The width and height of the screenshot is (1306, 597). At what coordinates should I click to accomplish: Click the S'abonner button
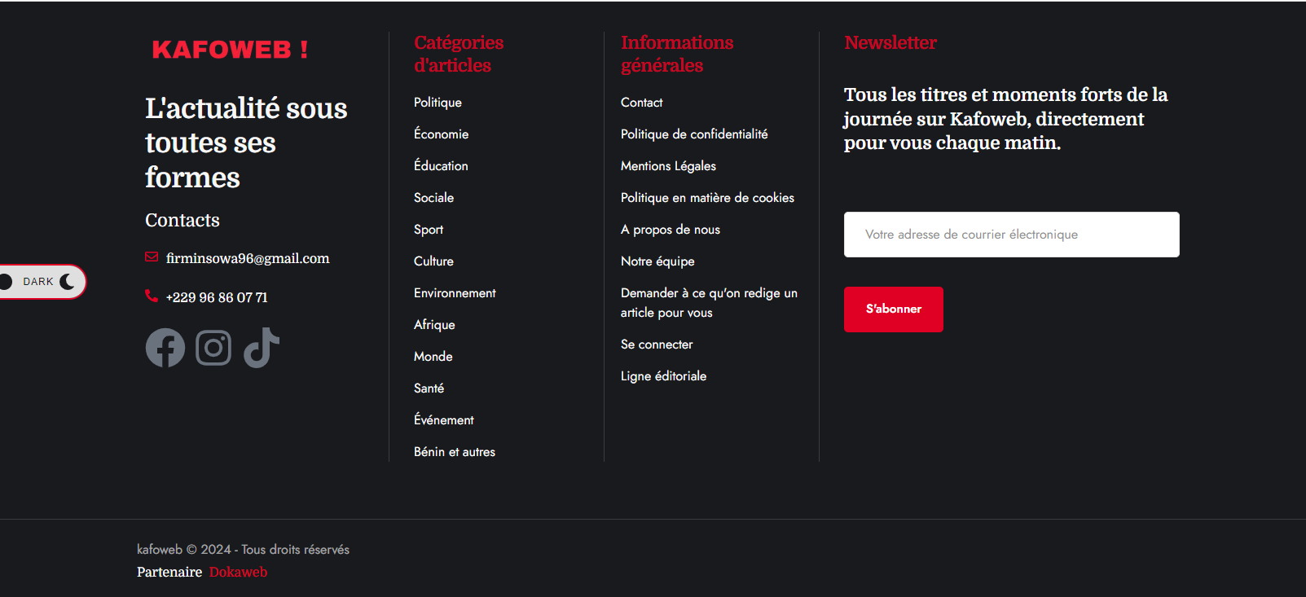click(x=893, y=309)
